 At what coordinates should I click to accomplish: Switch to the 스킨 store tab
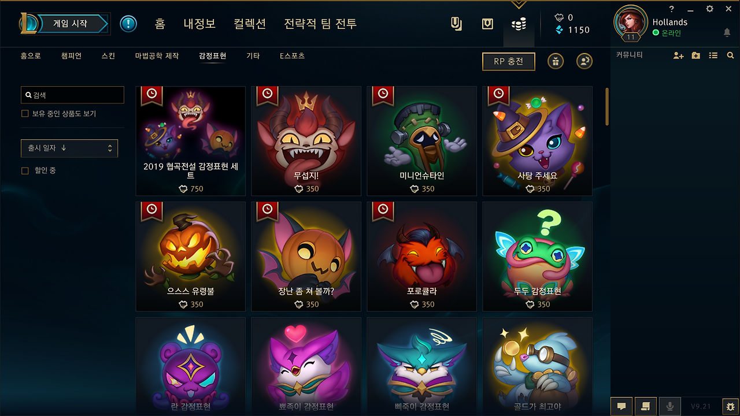coord(108,56)
